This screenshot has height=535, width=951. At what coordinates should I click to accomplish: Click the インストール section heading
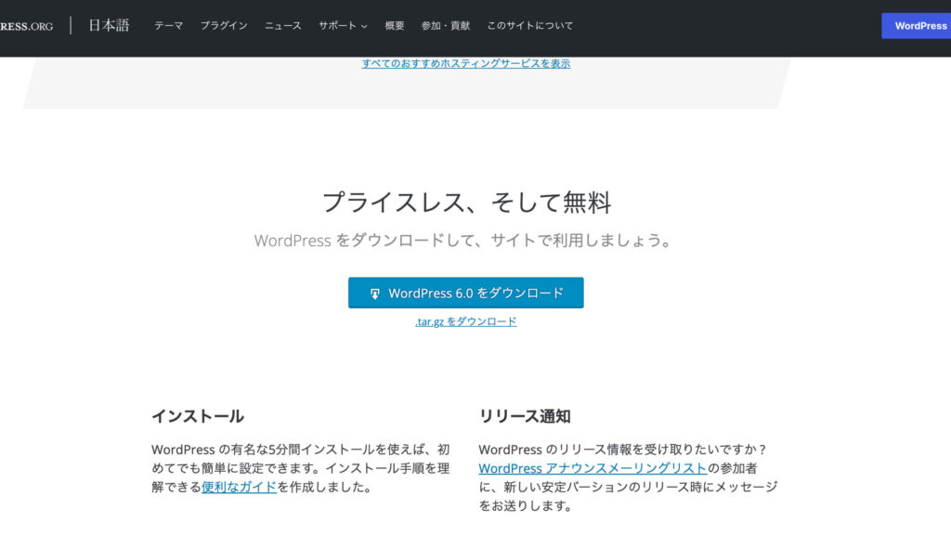click(198, 416)
